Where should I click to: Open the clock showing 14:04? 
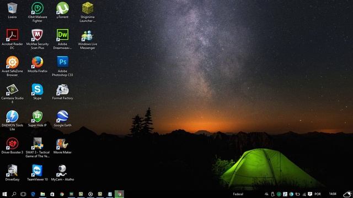point(333,194)
